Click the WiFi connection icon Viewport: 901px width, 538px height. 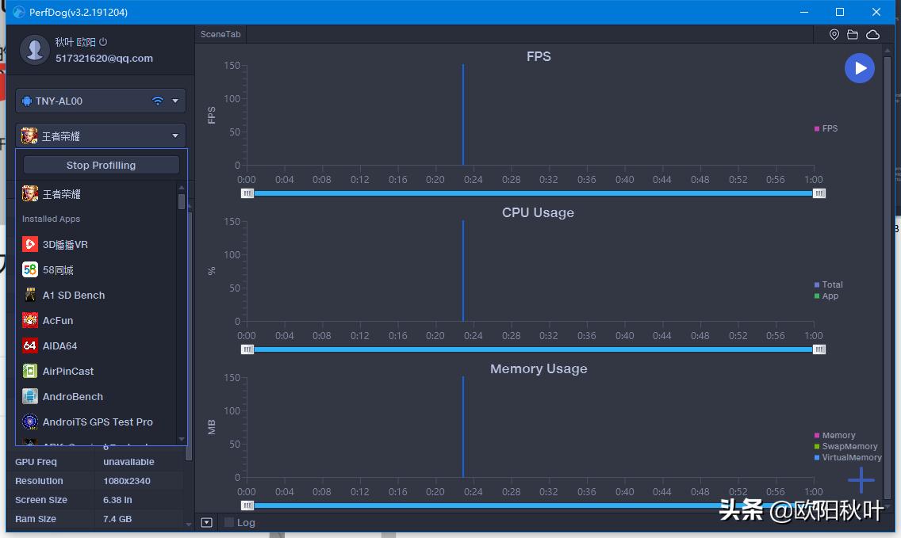[x=158, y=101]
